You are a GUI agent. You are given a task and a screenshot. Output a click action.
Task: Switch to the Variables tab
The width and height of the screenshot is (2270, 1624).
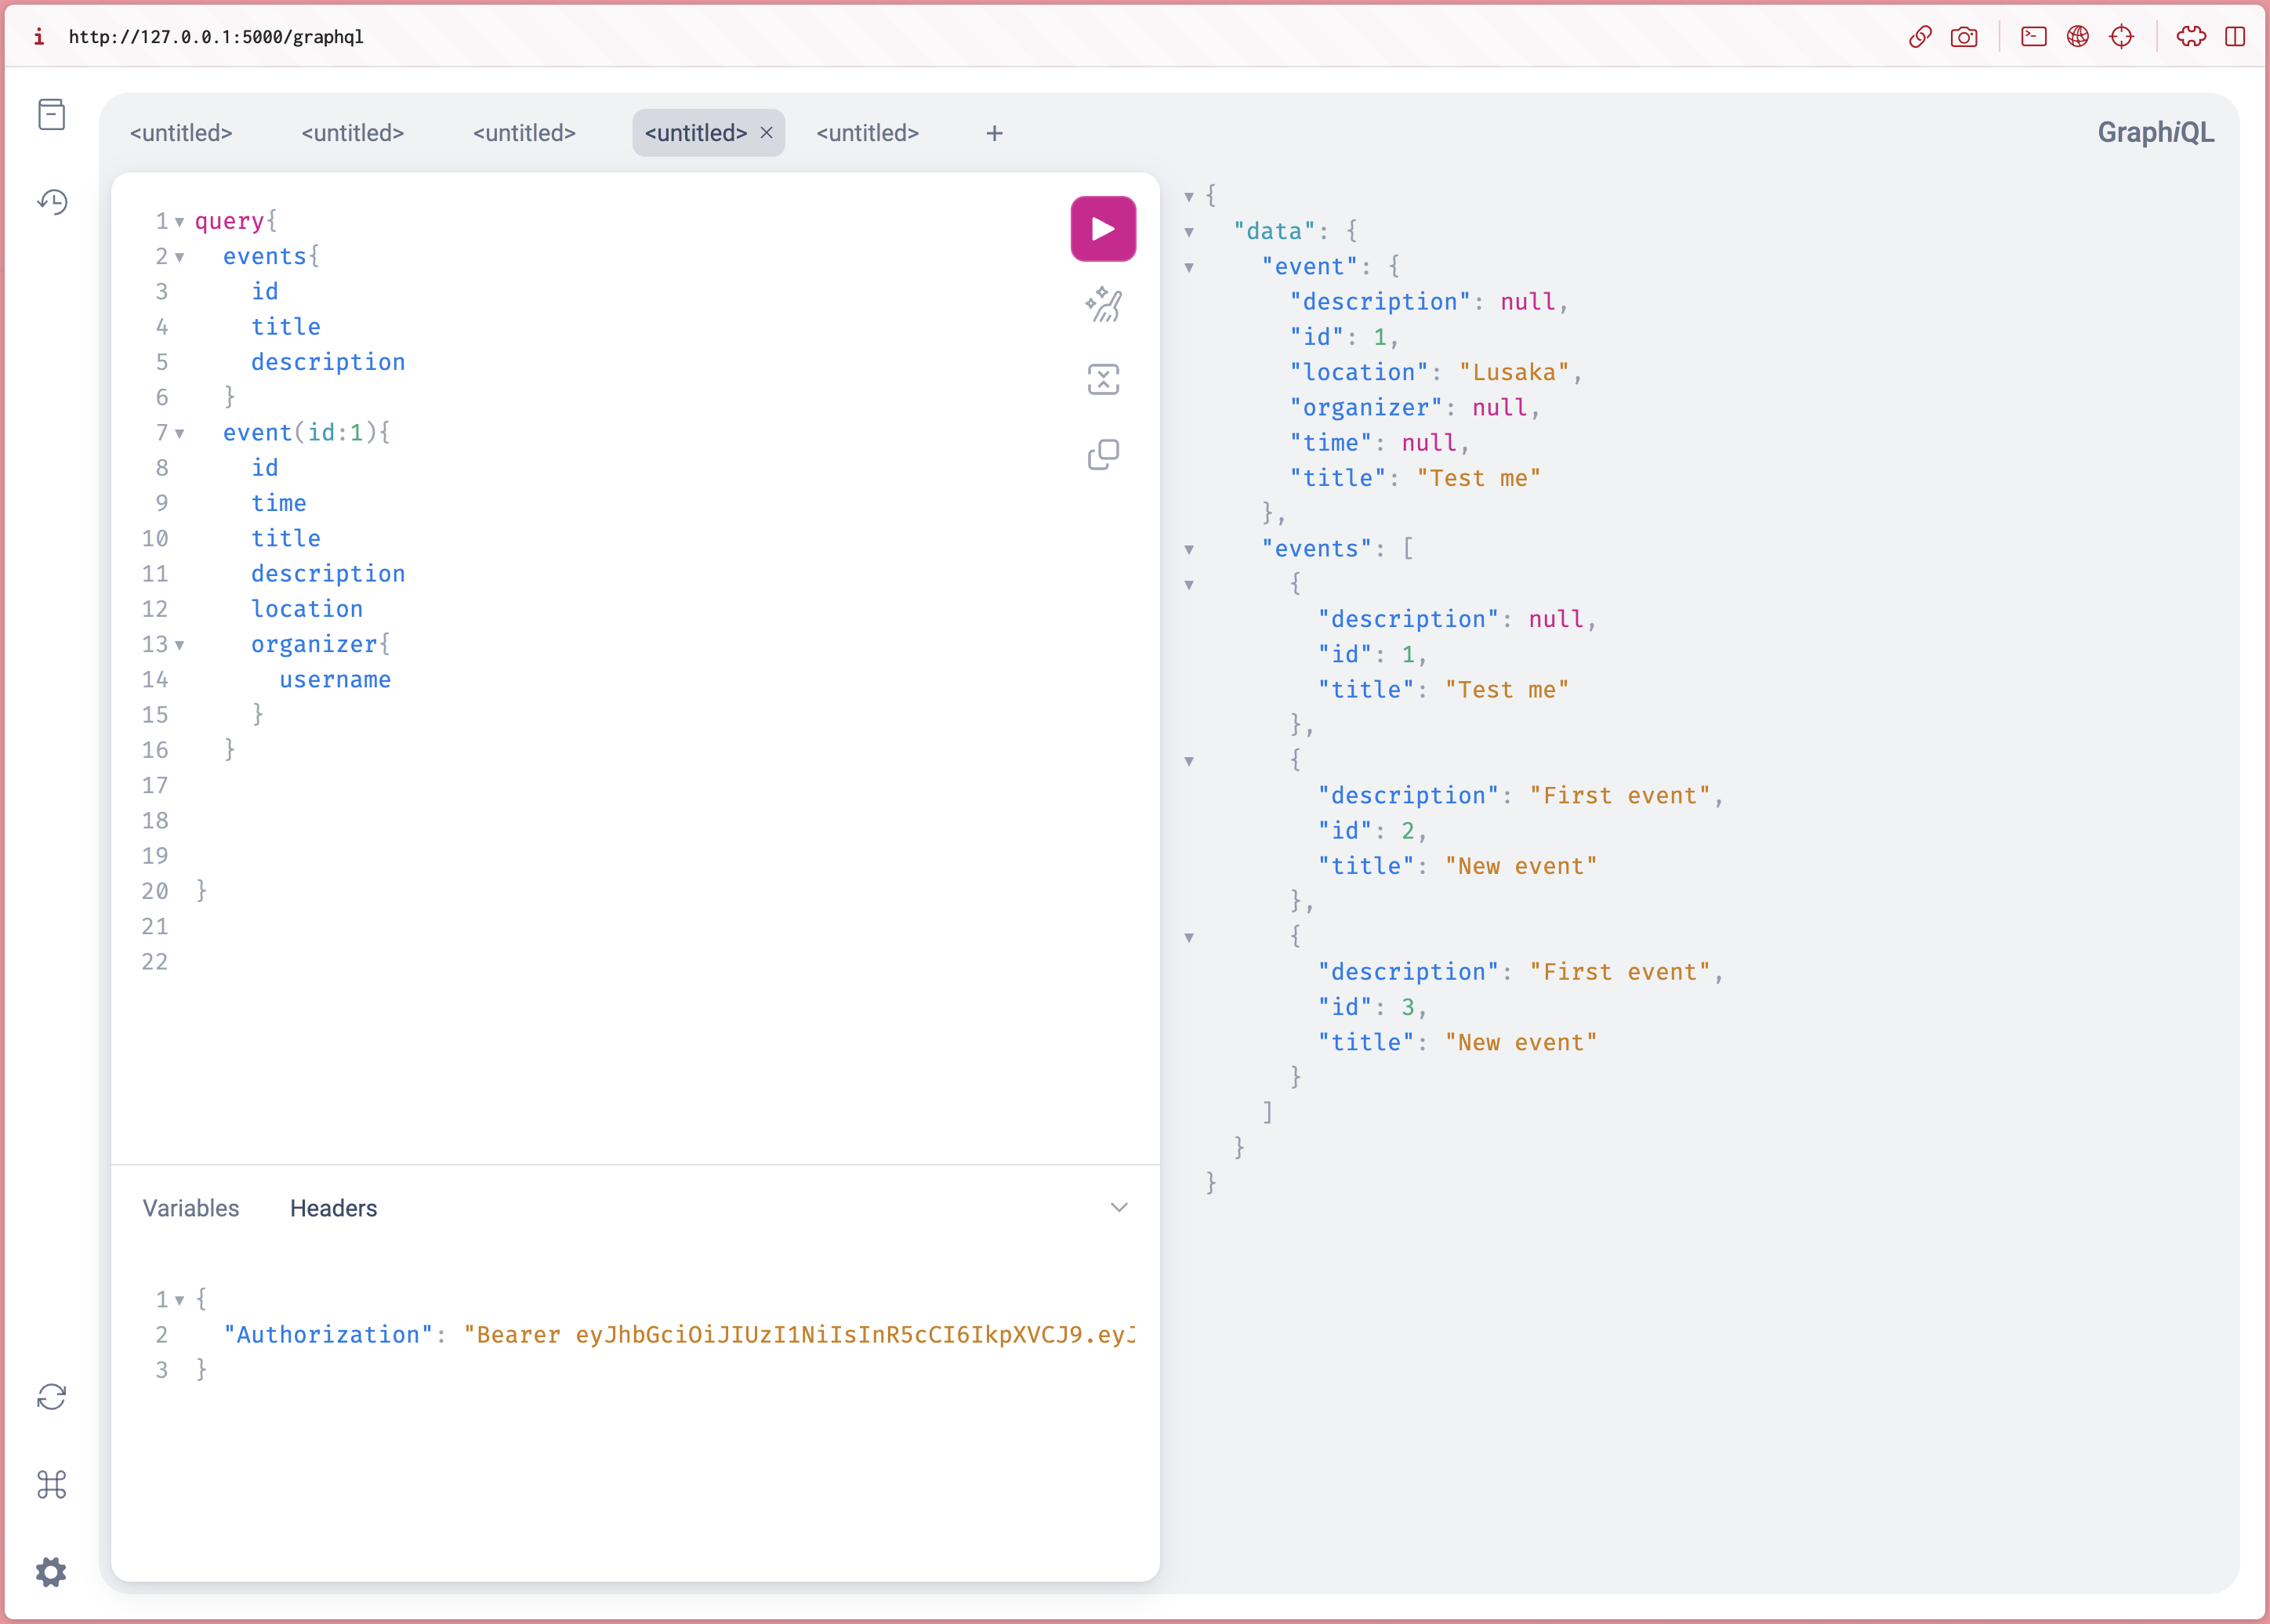191,1208
